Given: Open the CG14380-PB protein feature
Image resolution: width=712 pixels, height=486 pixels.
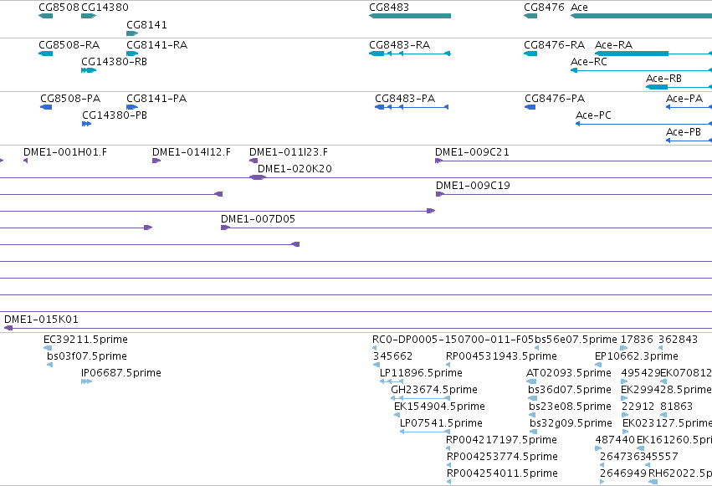Looking at the screenshot, I should [x=87, y=124].
